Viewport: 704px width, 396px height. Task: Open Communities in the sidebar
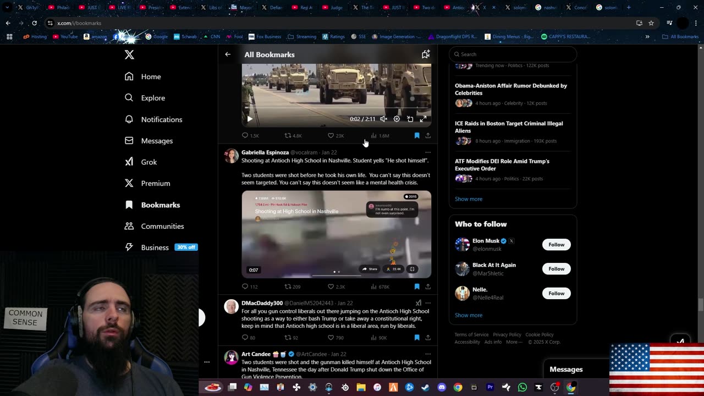coord(155,226)
